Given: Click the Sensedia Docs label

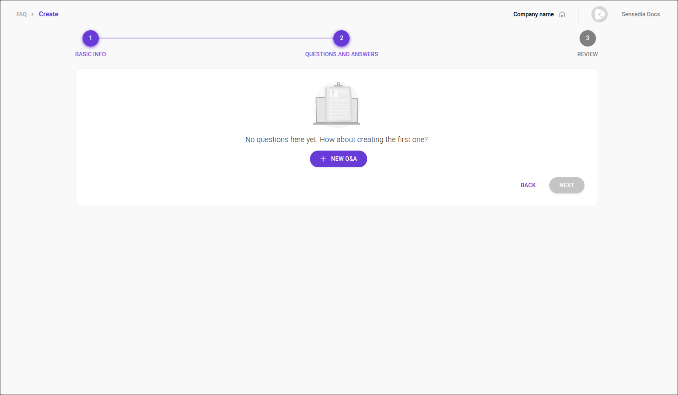Looking at the screenshot, I should (x=640, y=14).
